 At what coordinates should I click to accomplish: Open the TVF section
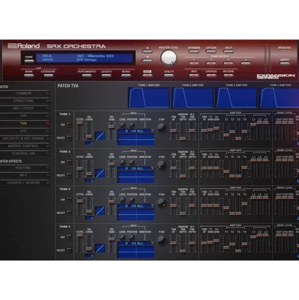[x=24, y=116]
